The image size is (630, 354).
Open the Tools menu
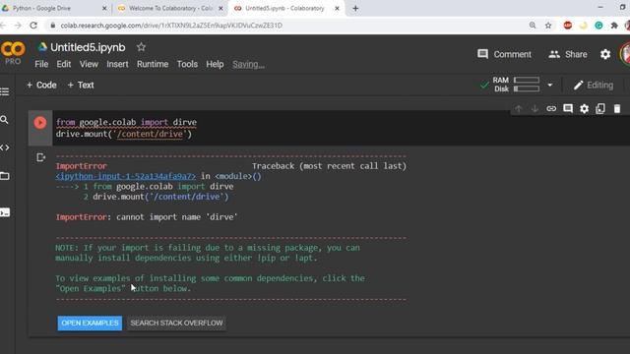pyautogui.click(x=187, y=64)
